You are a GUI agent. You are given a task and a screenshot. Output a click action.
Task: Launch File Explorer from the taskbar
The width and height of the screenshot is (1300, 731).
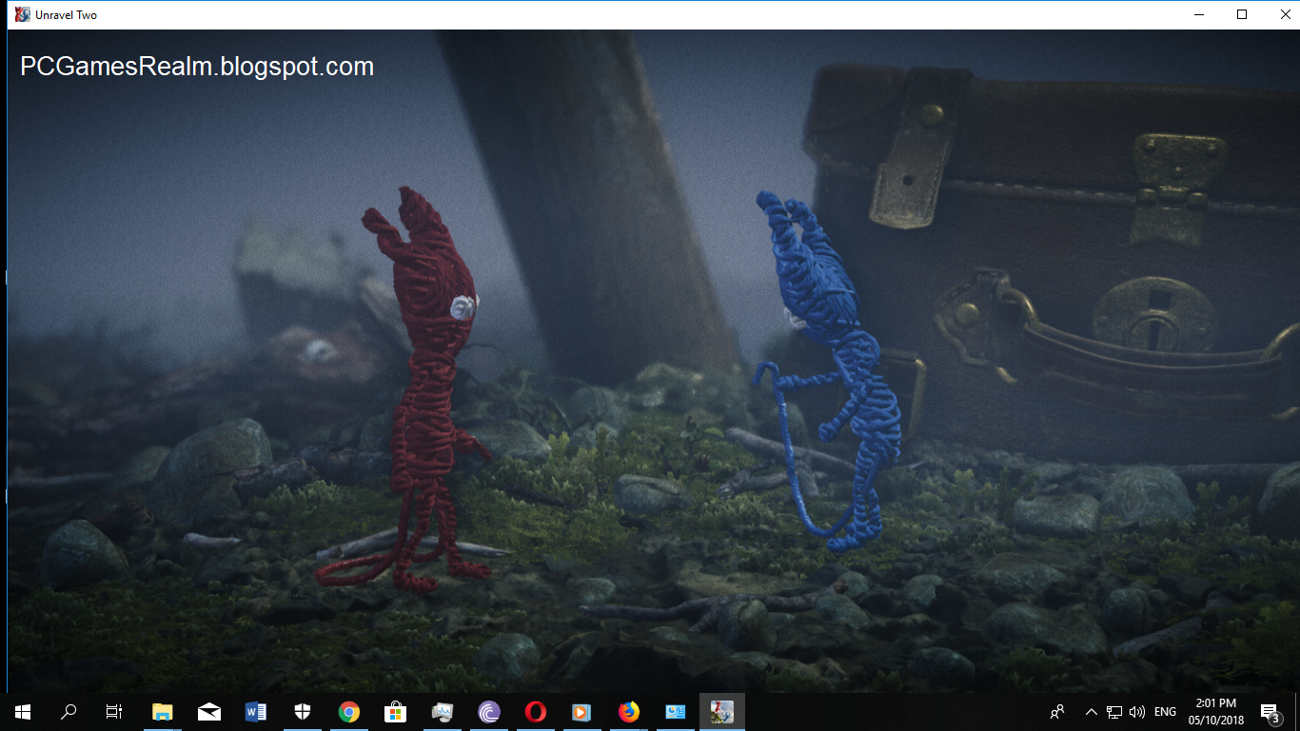pyautogui.click(x=163, y=712)
